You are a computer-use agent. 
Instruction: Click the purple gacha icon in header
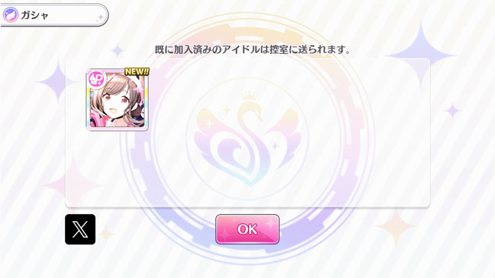[x=11, y=16]
